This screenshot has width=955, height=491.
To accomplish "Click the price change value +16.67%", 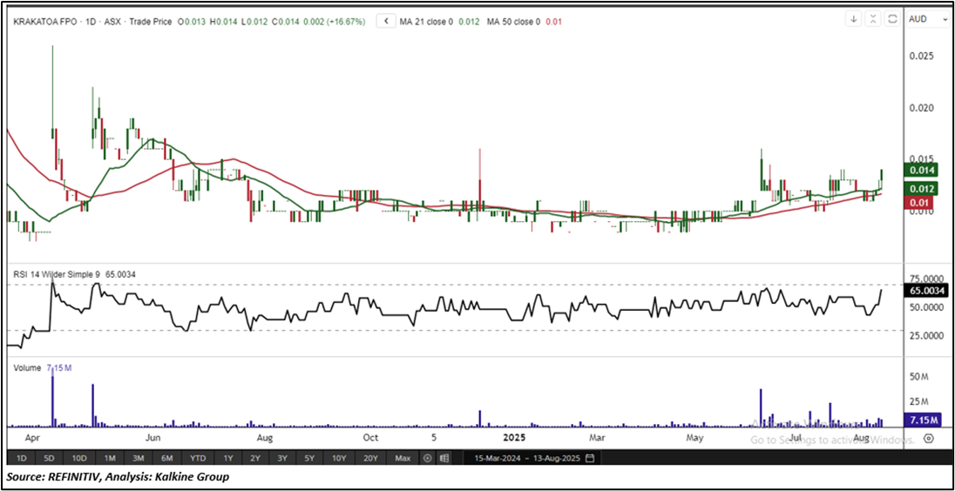I will pyautogui.click(x=346, y=21).
